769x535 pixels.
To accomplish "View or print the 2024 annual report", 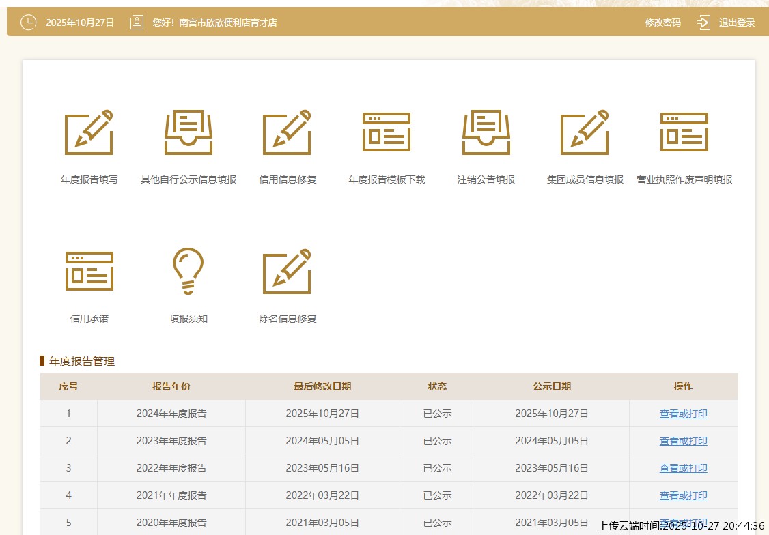I will coord(683,414).
